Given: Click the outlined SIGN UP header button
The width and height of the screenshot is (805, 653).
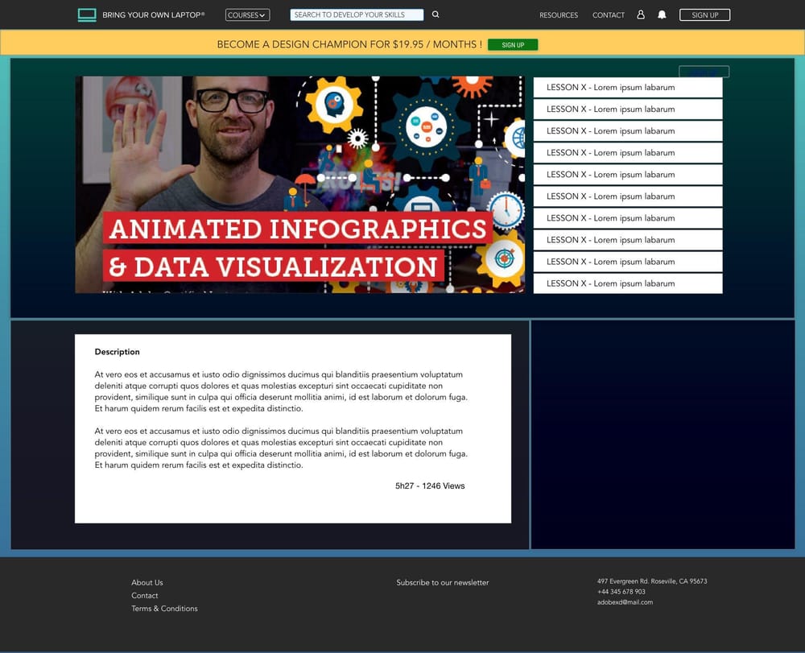Looking at the screenshot, I should point(704,14).
